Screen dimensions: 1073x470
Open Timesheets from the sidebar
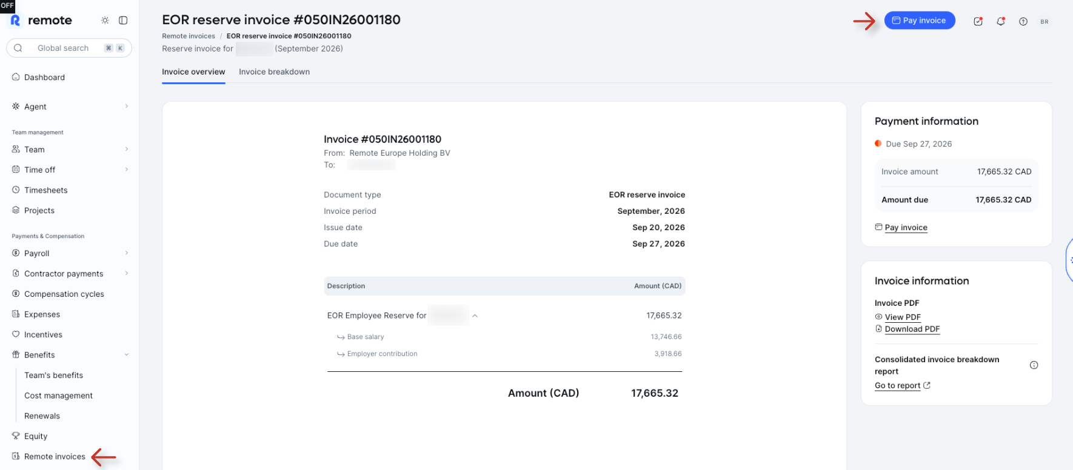click(45, 190)
